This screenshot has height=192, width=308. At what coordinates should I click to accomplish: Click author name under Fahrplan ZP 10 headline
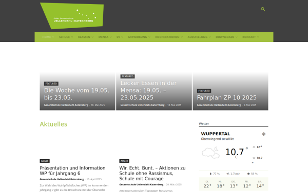pyautogui.click(x=219, y=105)
